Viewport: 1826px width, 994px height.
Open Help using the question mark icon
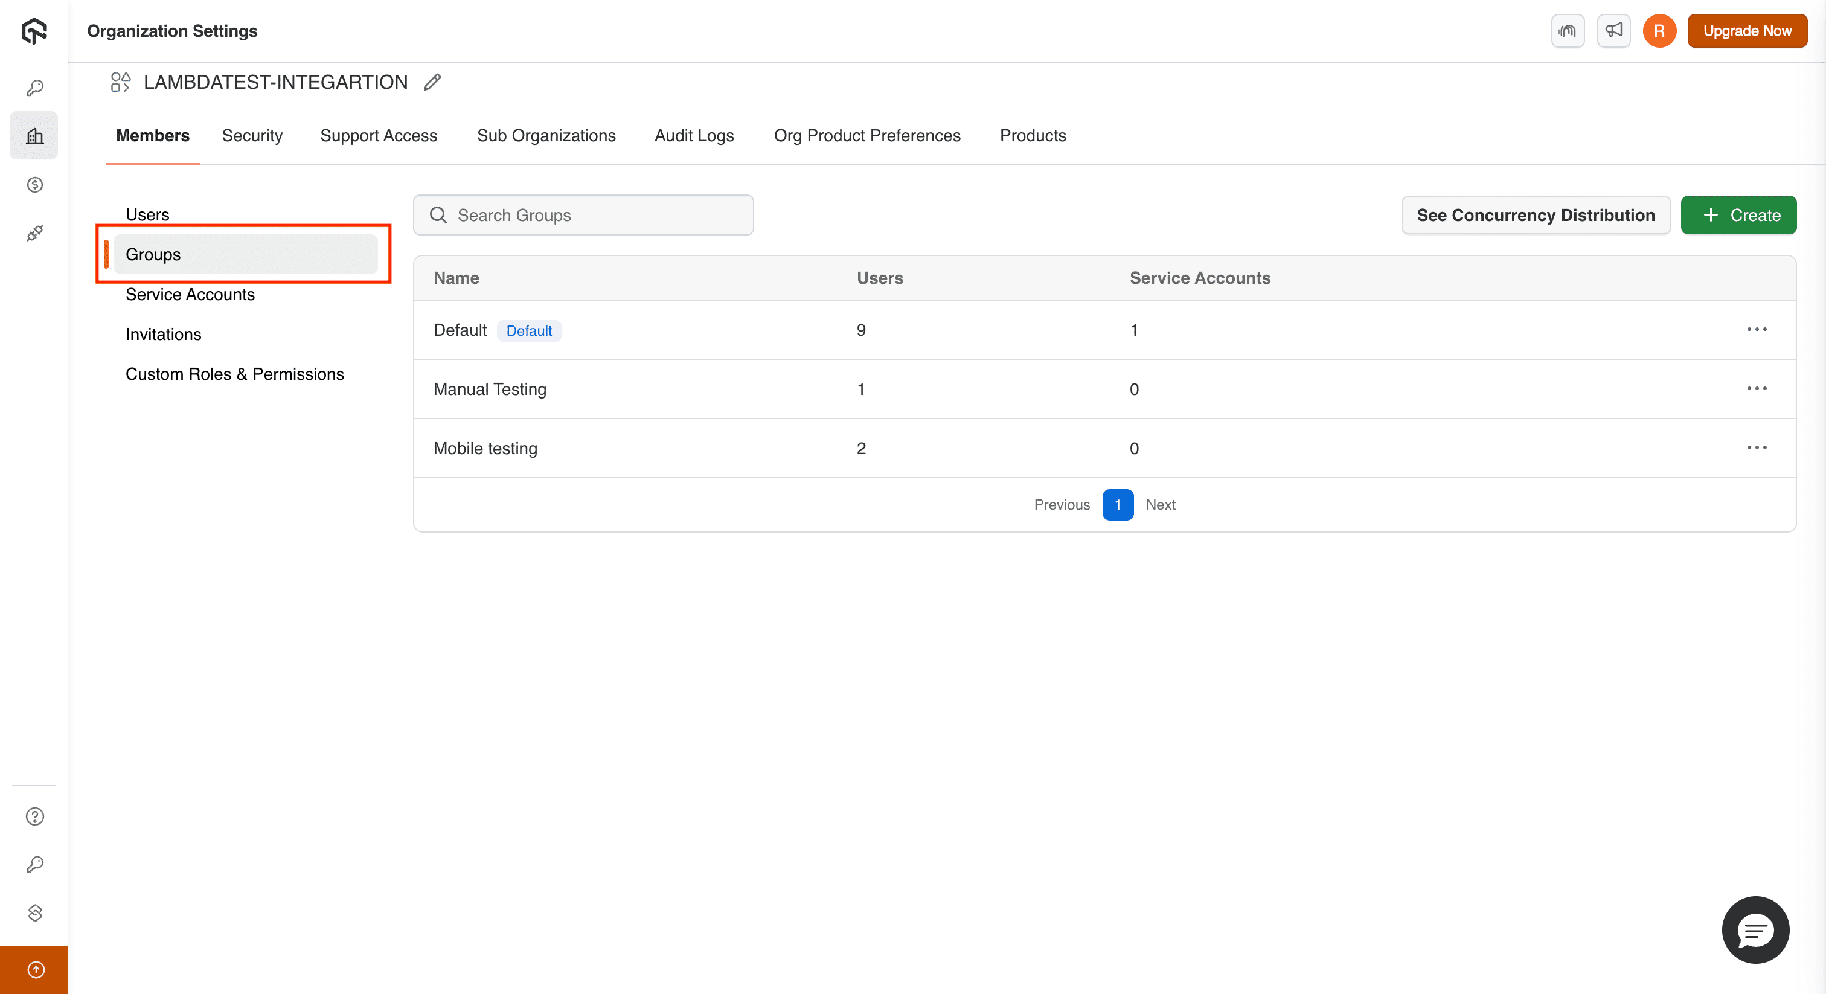(x=34, y=816)
